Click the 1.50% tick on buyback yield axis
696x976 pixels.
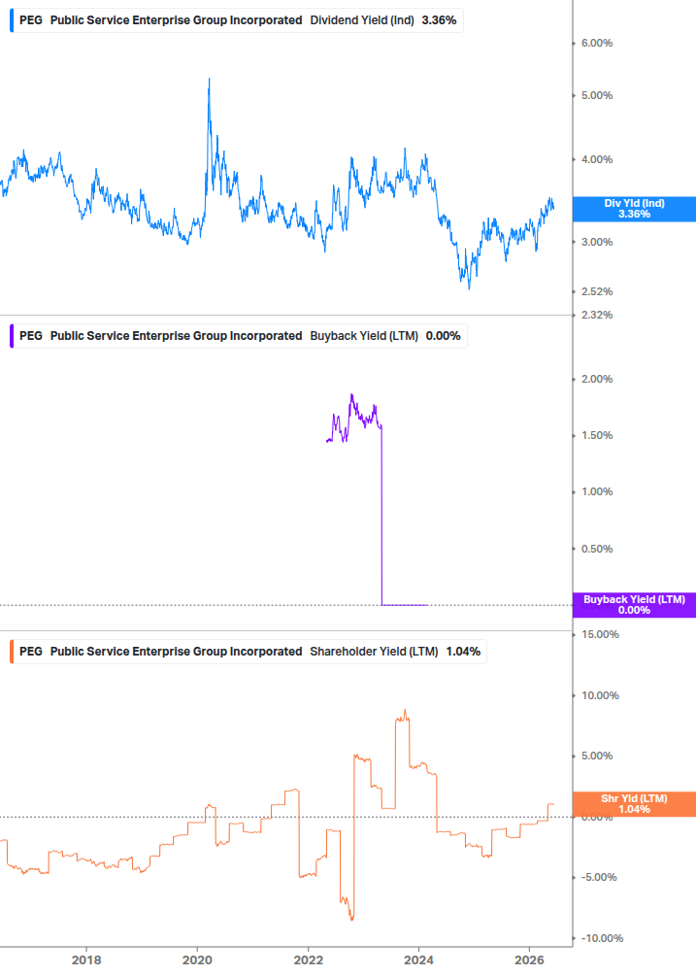pyautogui.click(x=597, y=435)
